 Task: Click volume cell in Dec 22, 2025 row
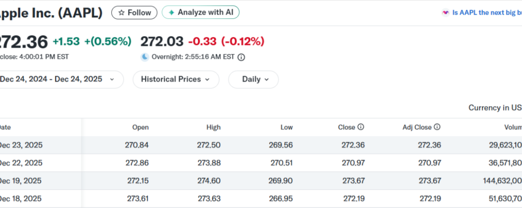click(x=505, y=163)
